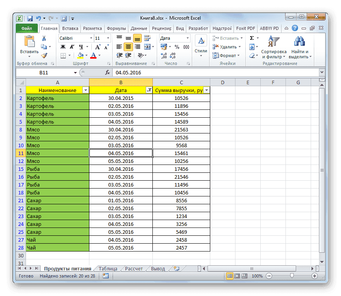
Task: Toggle underline formatting with Ч
Action: point(81,46)
